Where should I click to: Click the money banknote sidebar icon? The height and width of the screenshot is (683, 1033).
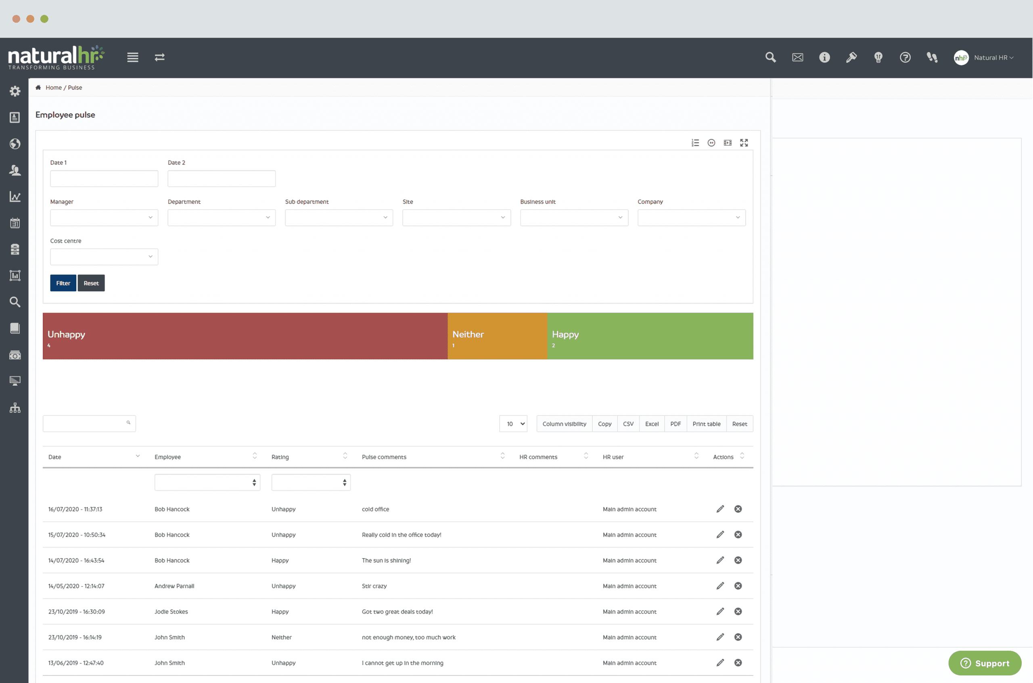point(15,355)
